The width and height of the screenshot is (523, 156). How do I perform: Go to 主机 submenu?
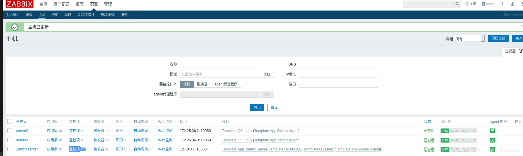point(42,15)
